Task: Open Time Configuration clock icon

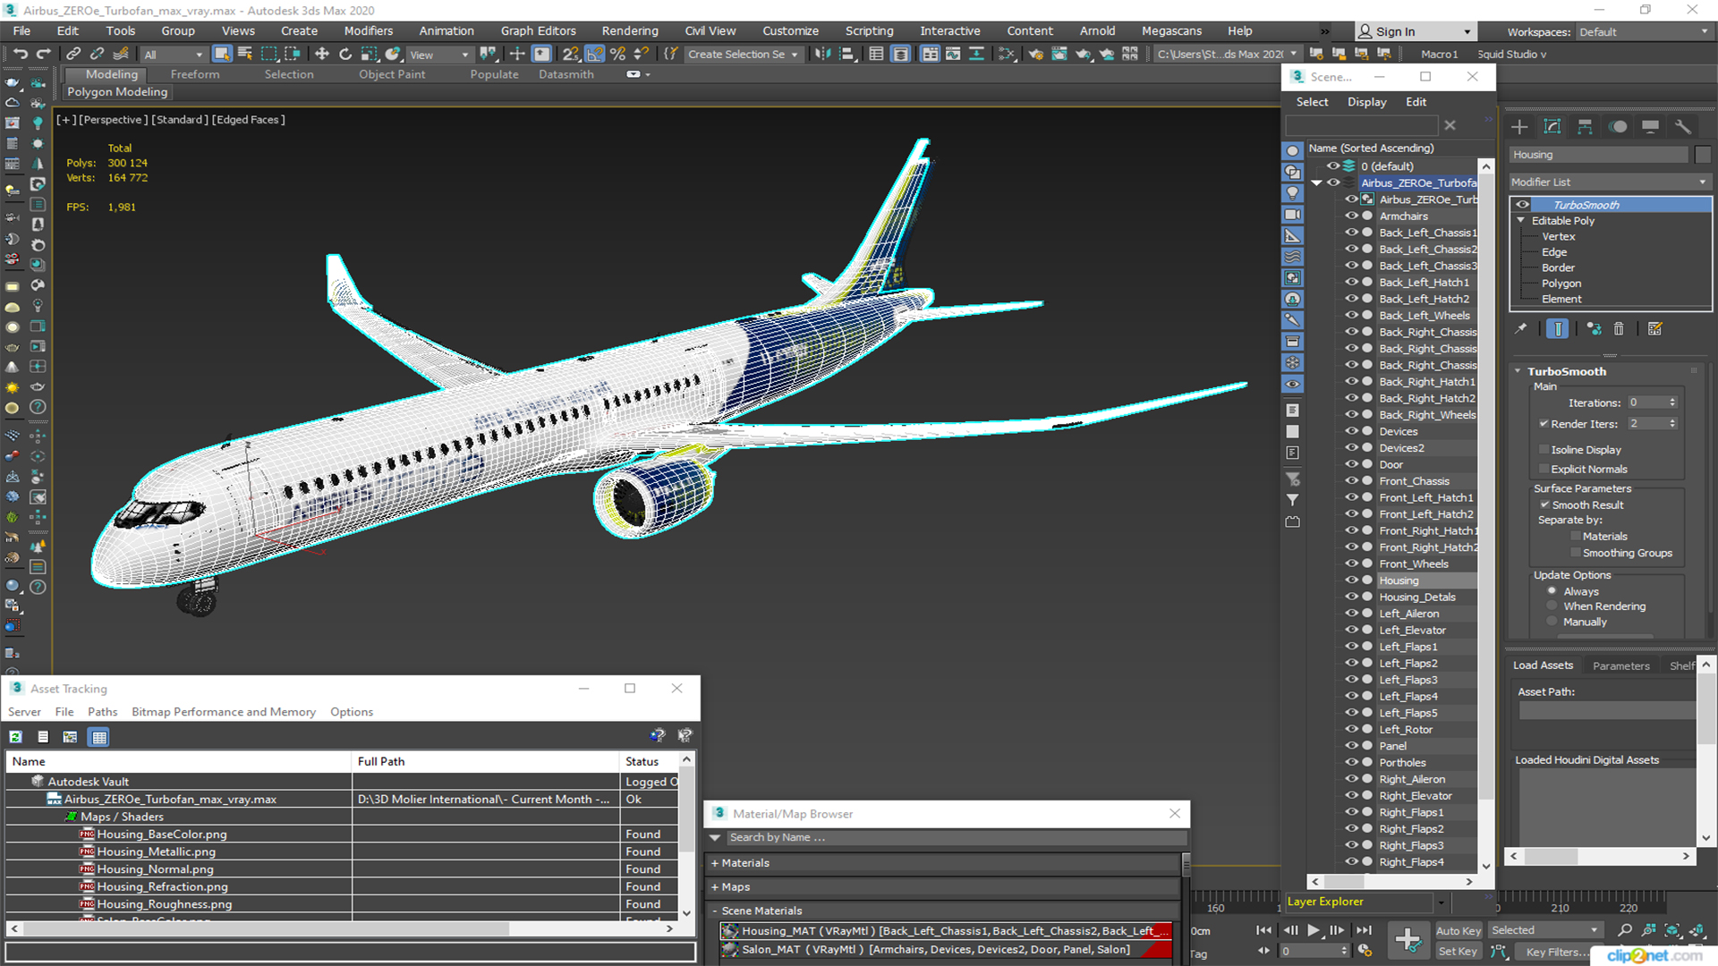Action: point(1365,951)
